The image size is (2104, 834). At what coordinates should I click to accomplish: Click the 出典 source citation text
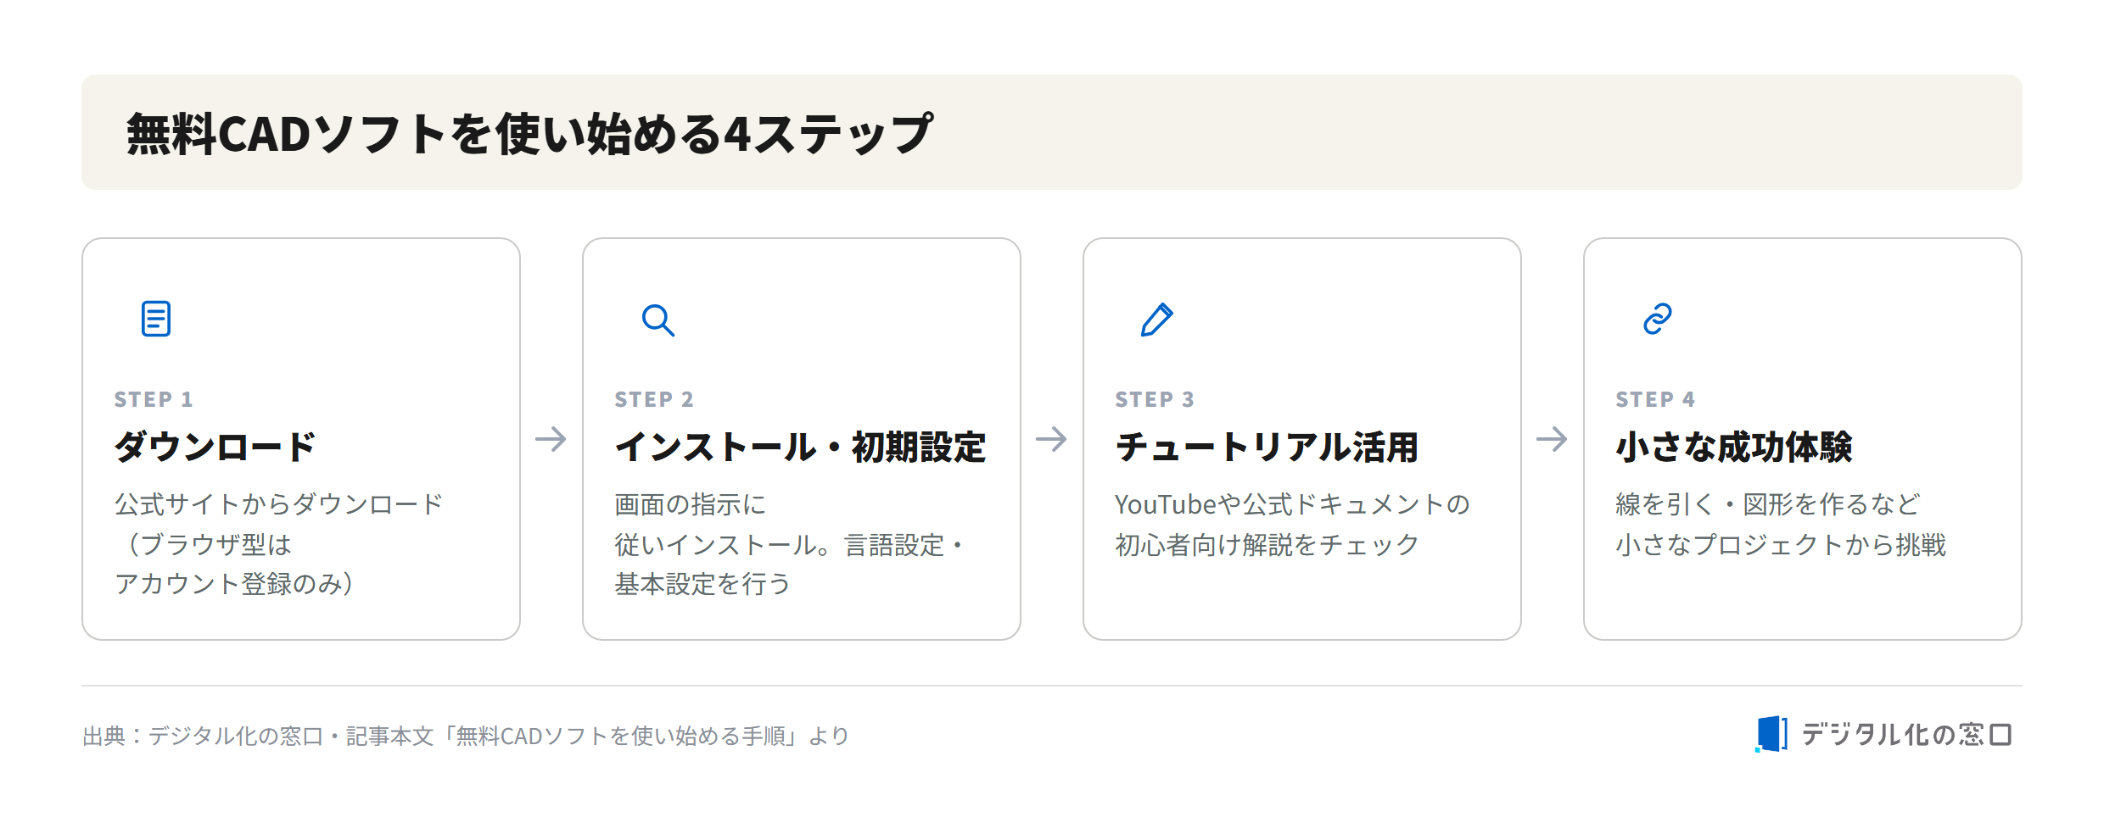(466, 736)
